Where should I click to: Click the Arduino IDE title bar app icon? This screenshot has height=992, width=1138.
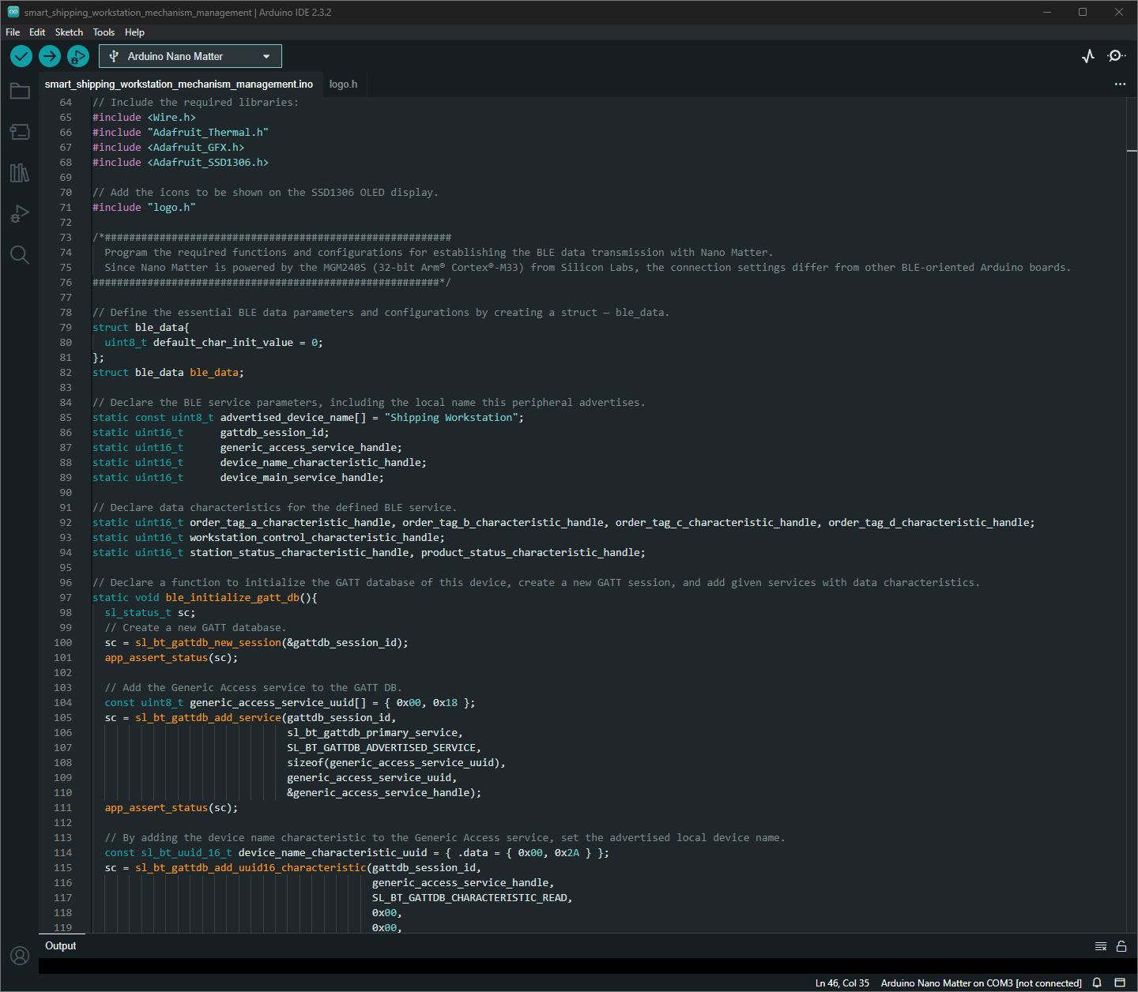click(13, 12)
